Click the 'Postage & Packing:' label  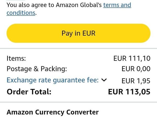coord(37,69)
